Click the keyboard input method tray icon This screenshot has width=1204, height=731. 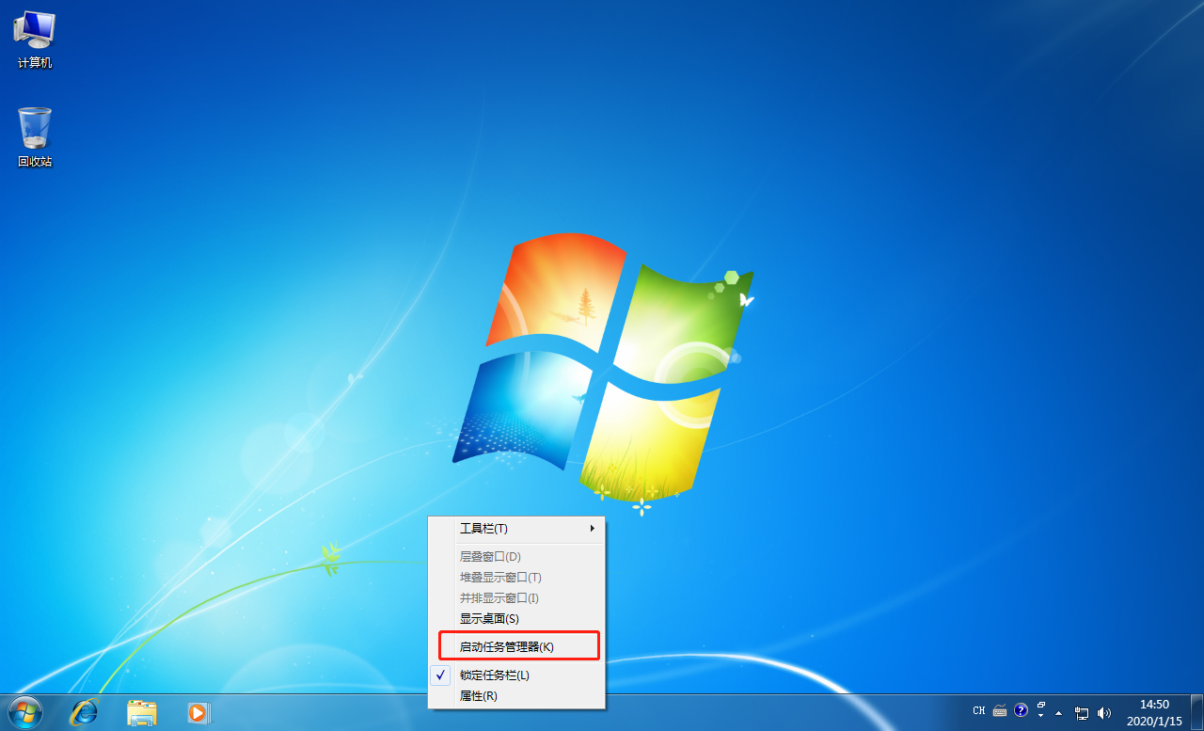(x=999, y=711)
